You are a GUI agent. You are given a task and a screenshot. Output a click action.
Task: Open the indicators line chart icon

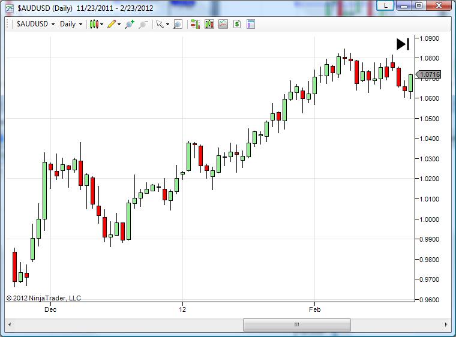pos(223,24)
